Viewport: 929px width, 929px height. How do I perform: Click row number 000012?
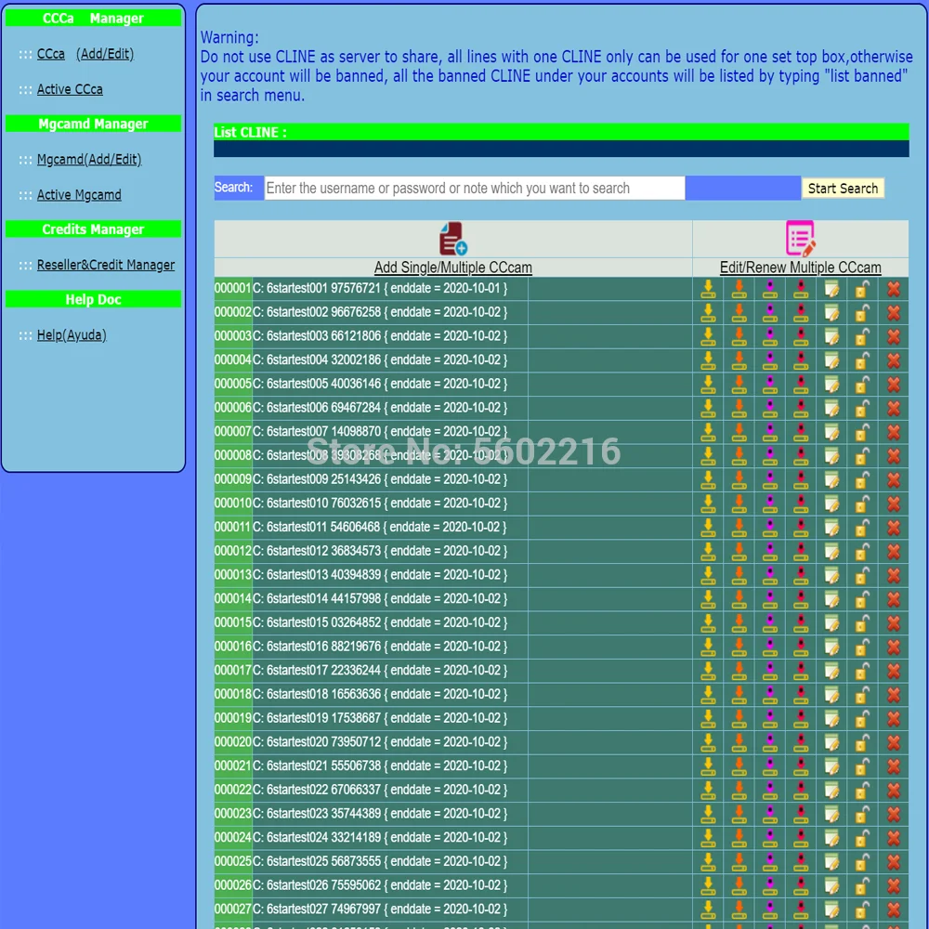point(233,551)
